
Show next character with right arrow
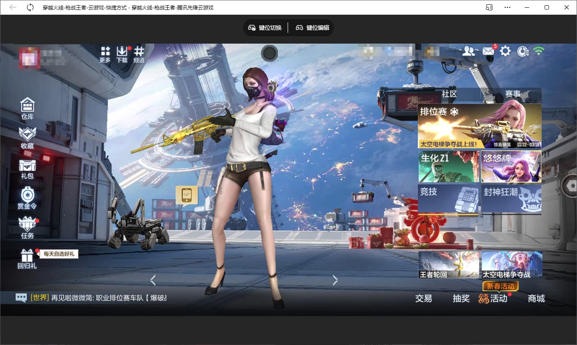[x=335, y=280]
